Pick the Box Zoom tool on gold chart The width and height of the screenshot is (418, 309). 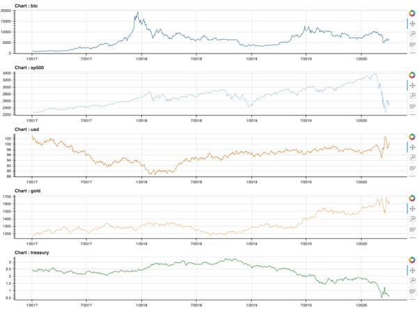coord(412,219)
